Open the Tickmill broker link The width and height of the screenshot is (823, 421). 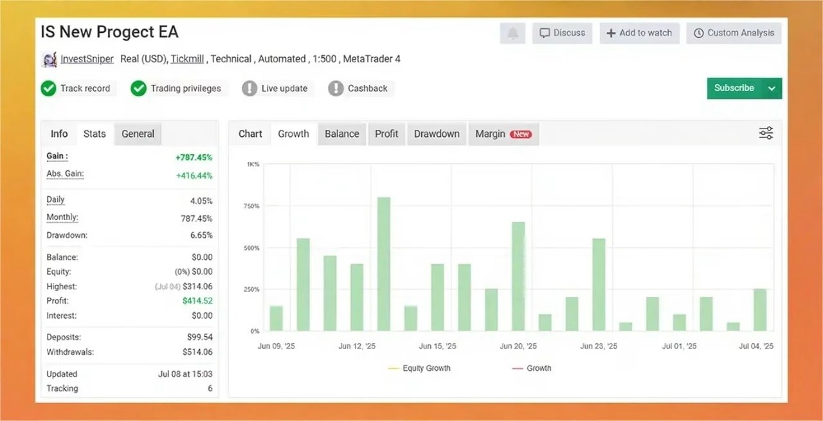pyautogui.click(x=187, y=59)
